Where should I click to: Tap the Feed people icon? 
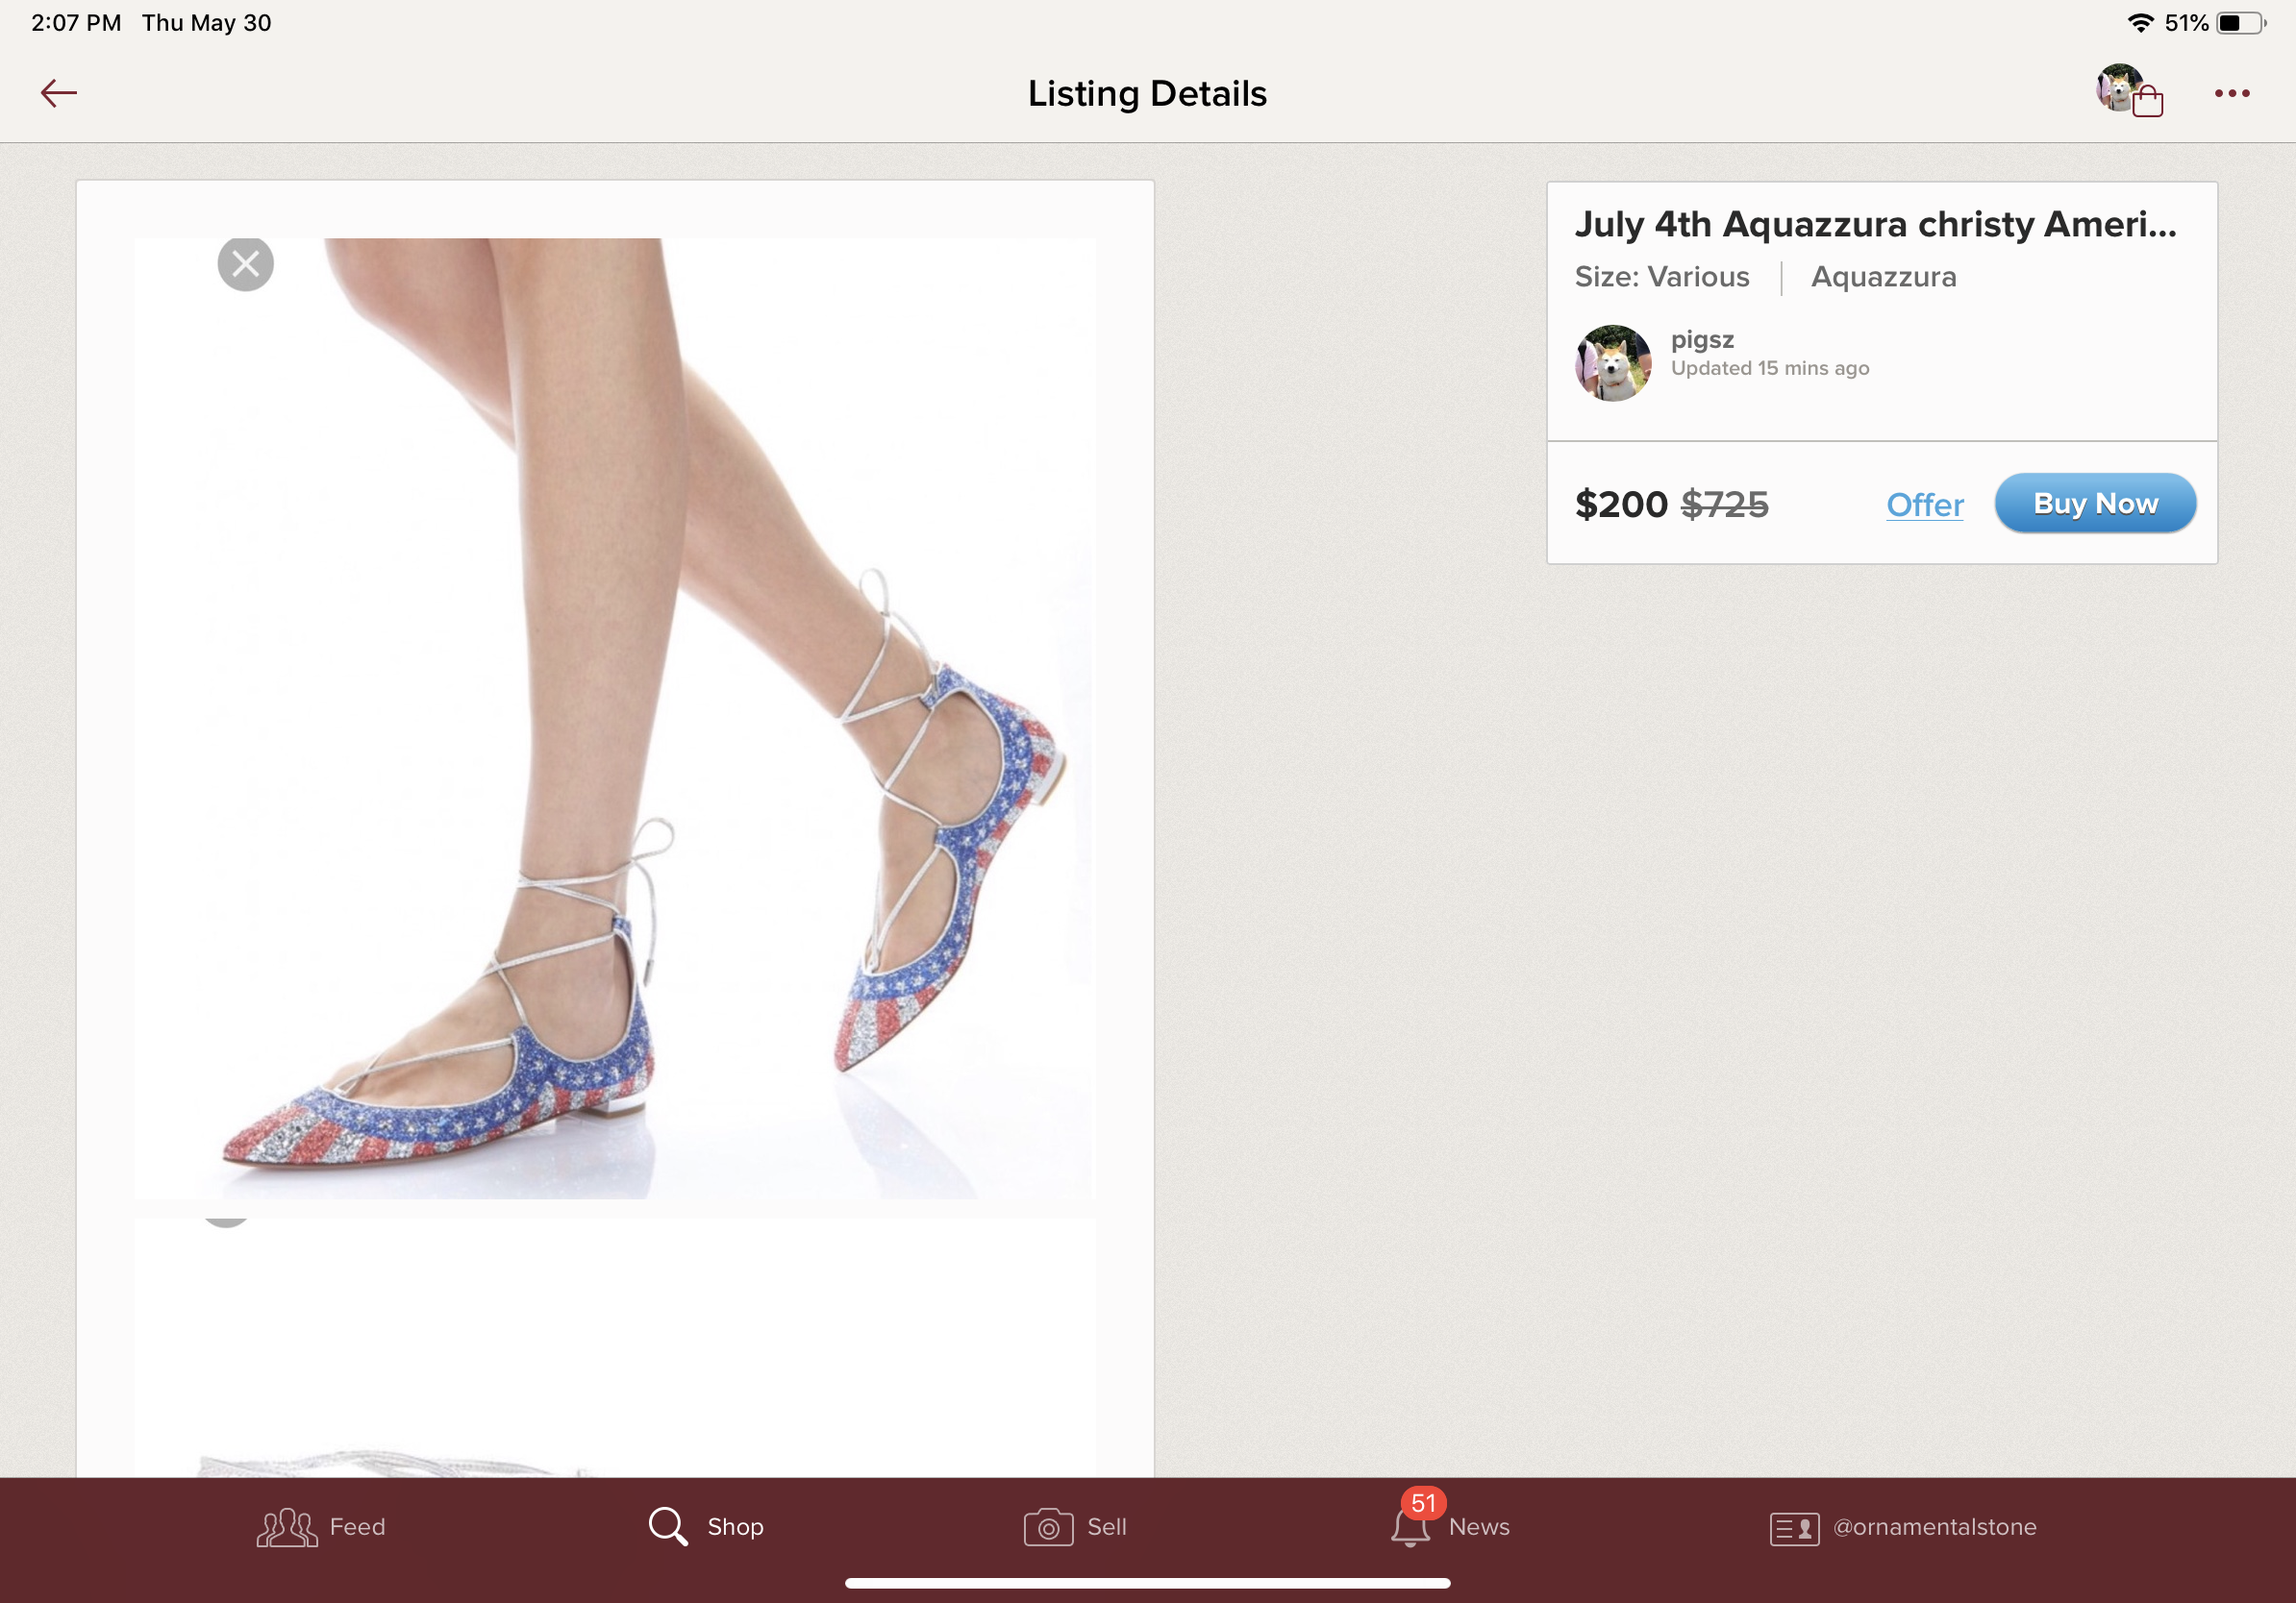[286, 1526]
